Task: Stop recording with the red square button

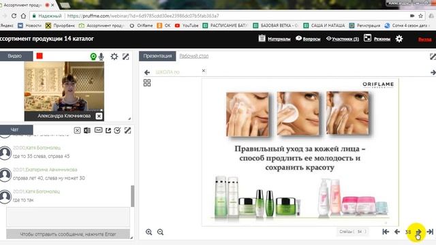Action: tap(40, 56)
